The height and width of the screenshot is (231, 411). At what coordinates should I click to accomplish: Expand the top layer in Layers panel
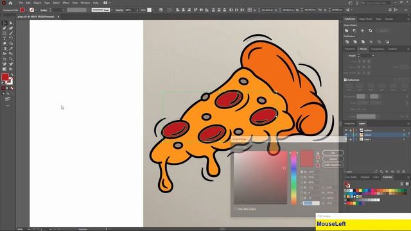[356, 130]
